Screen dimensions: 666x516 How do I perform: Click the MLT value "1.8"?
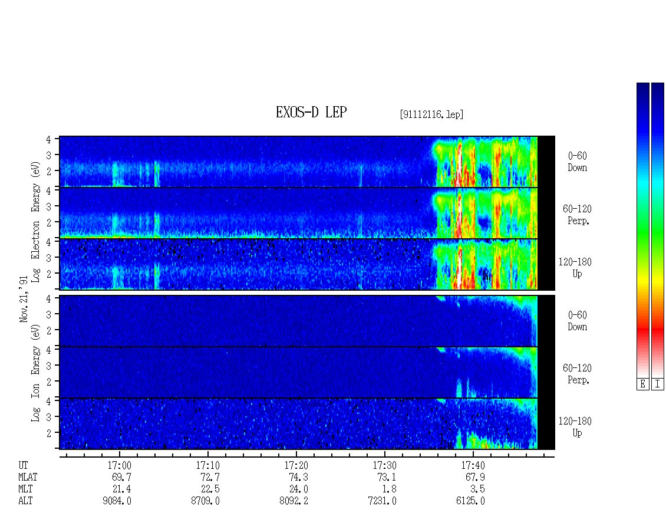(x=389, y=489)
